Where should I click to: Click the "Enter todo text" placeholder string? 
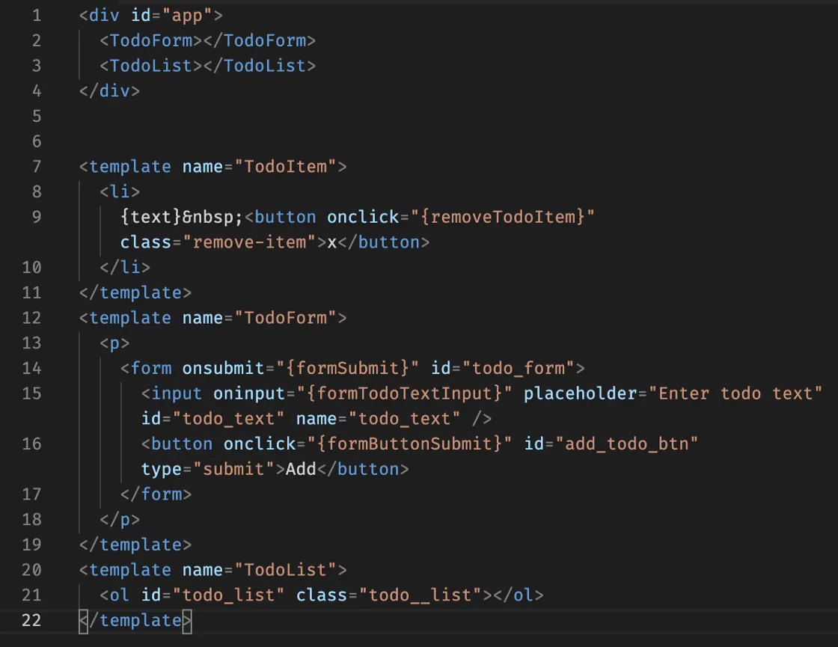click(x=735, y=393)
